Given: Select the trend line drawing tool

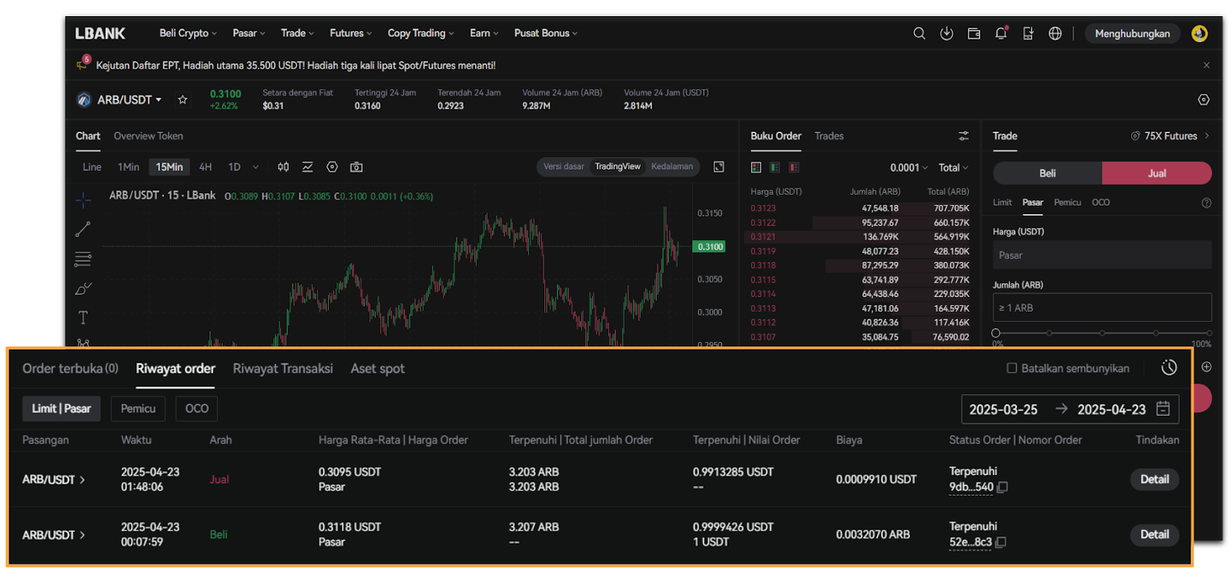Looking at the screenshot, I should tap(83, 229).
